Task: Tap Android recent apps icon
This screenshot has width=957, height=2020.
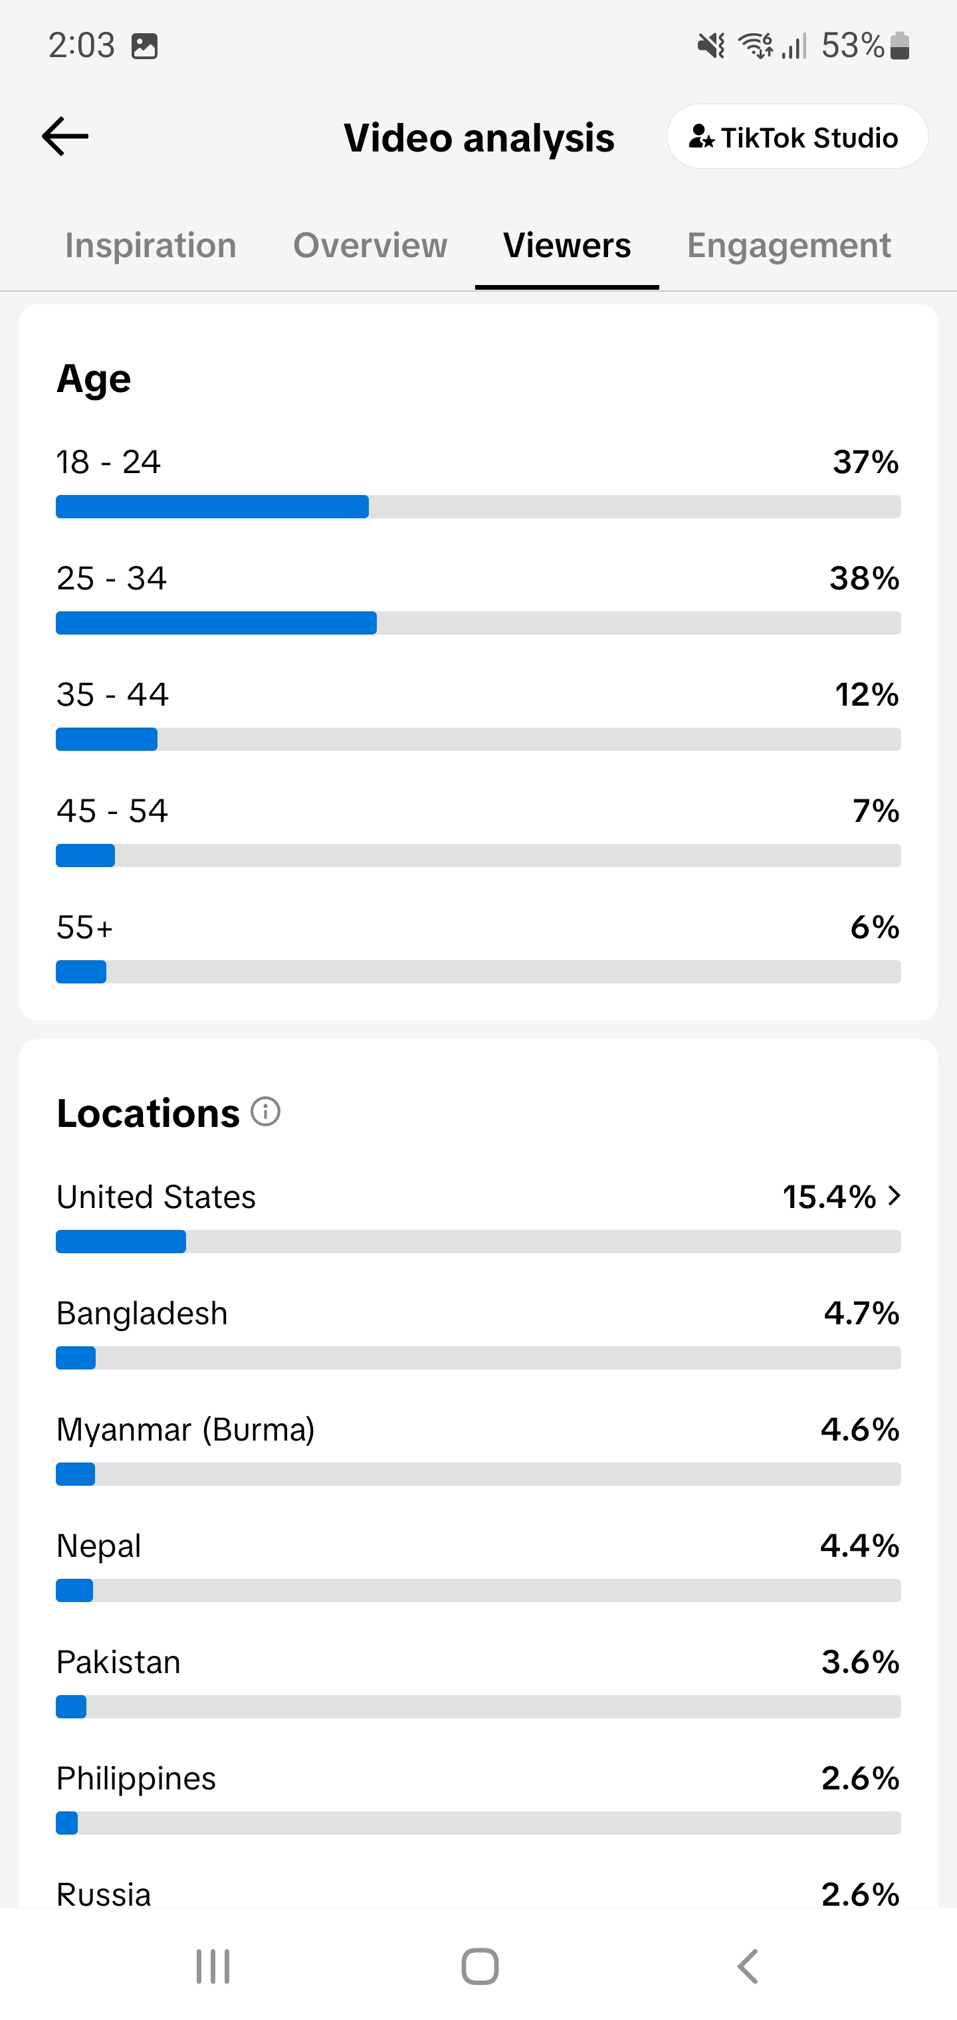Action: pyautogui.click(x=213, y=1967)
